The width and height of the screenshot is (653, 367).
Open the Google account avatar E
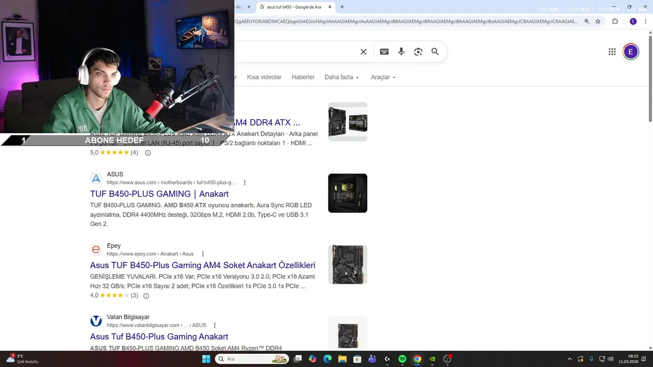631,51
